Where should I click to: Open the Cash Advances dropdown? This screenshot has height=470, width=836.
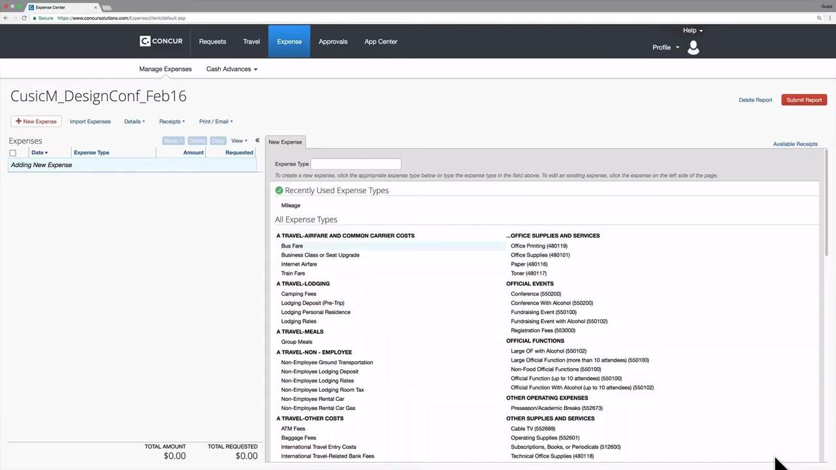point(232,69)
